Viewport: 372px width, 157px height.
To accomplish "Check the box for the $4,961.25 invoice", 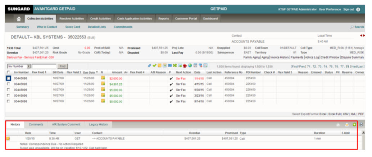I will pos(9,84).
